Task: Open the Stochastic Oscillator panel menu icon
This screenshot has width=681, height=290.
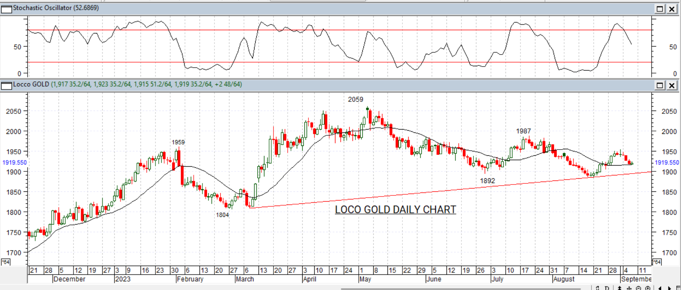Action: [x=7, y=9]
